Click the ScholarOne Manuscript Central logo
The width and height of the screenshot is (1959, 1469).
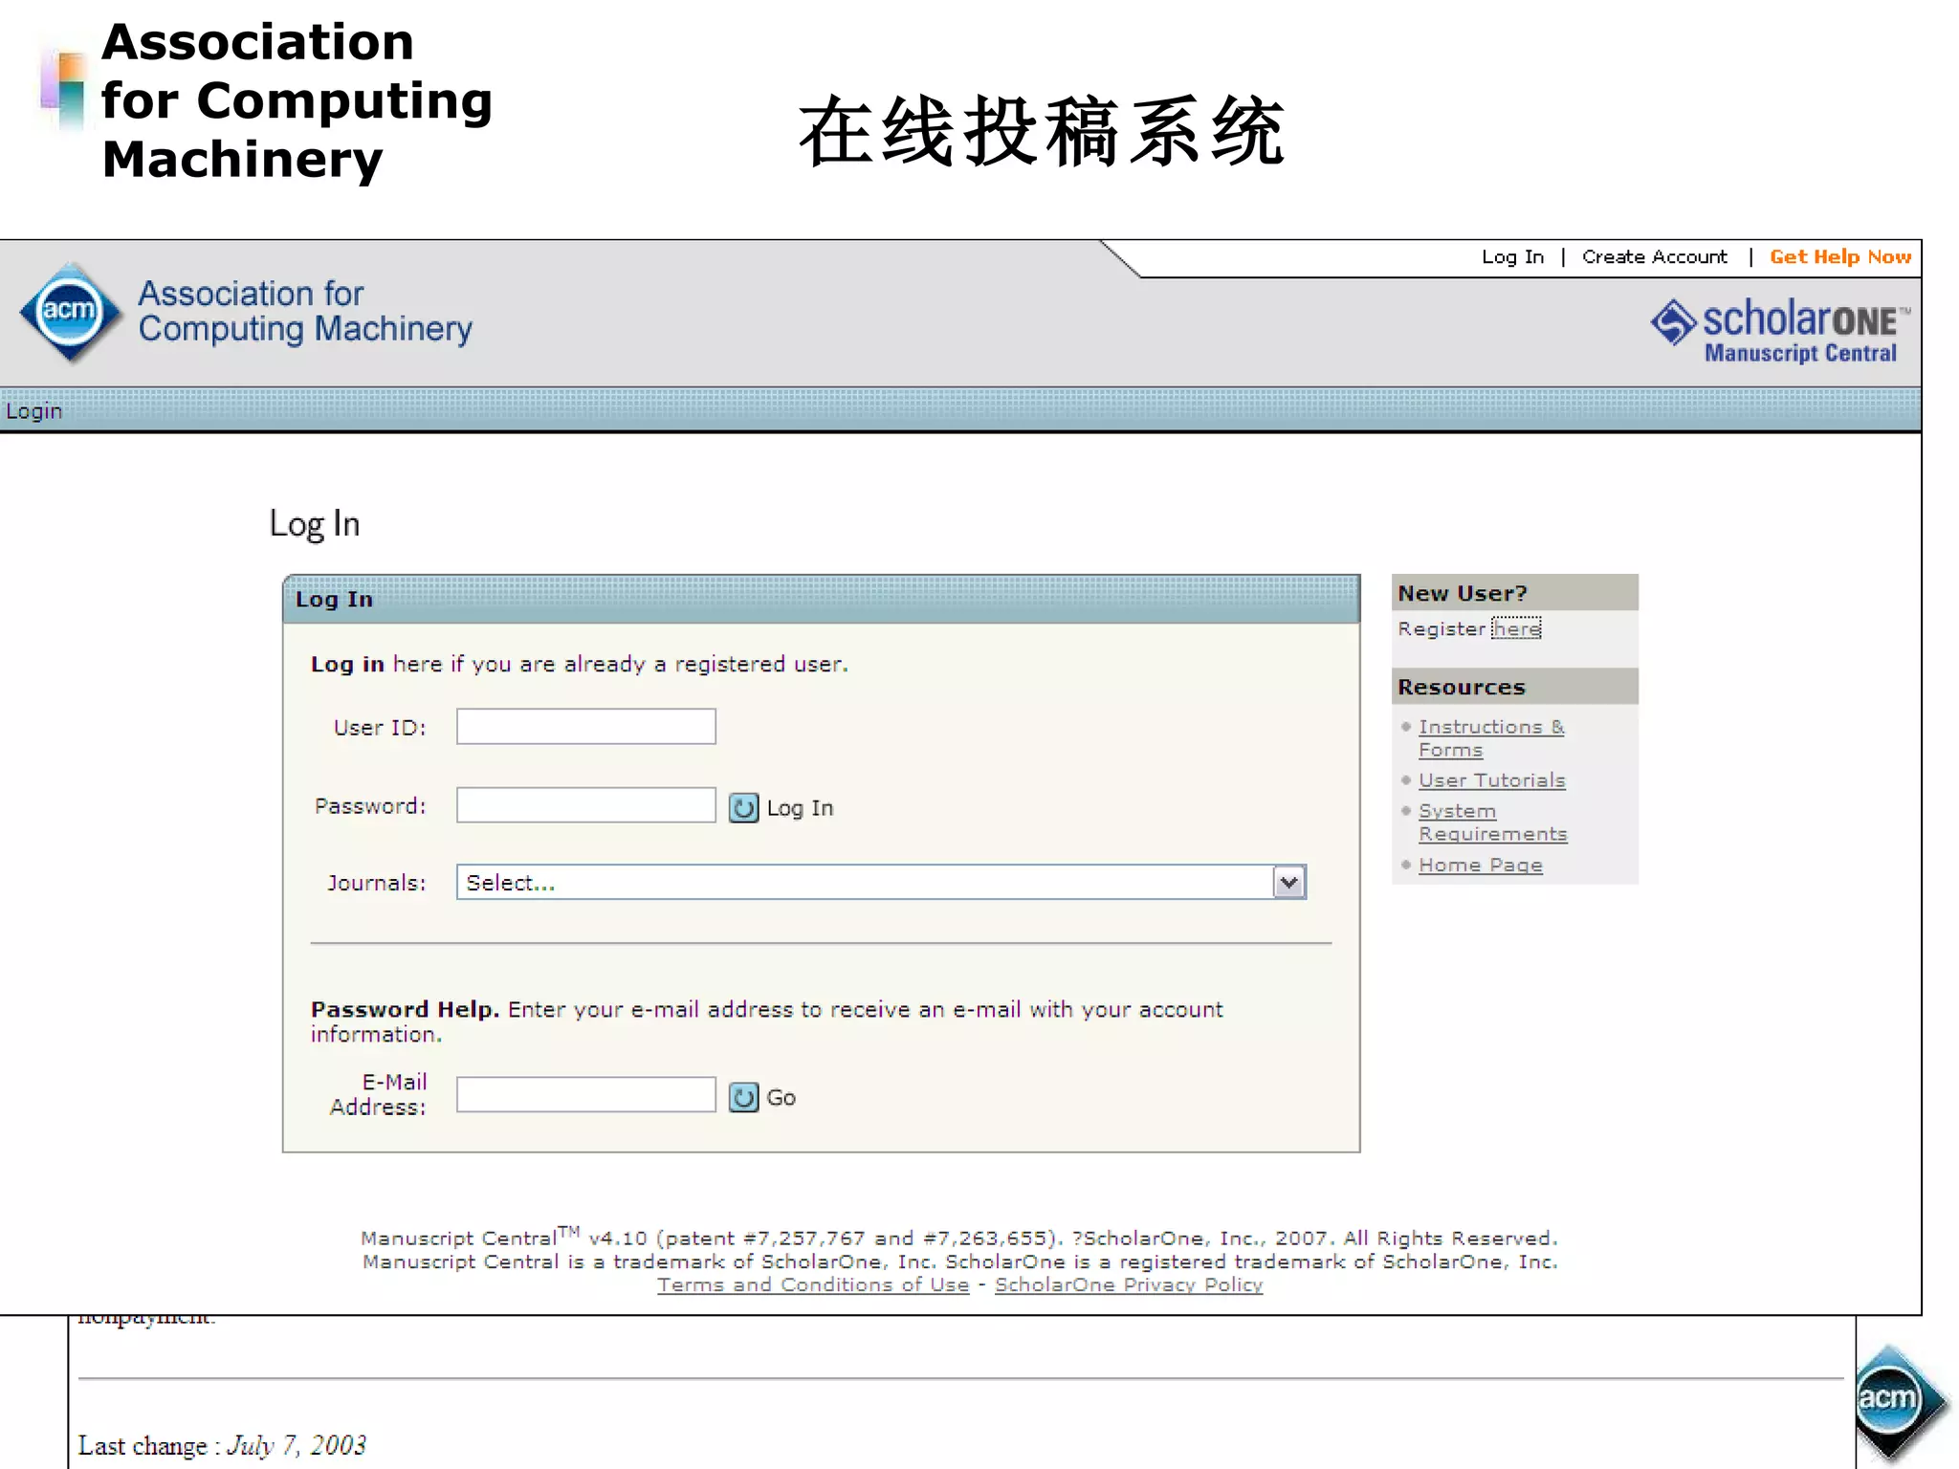[1779, 330]
